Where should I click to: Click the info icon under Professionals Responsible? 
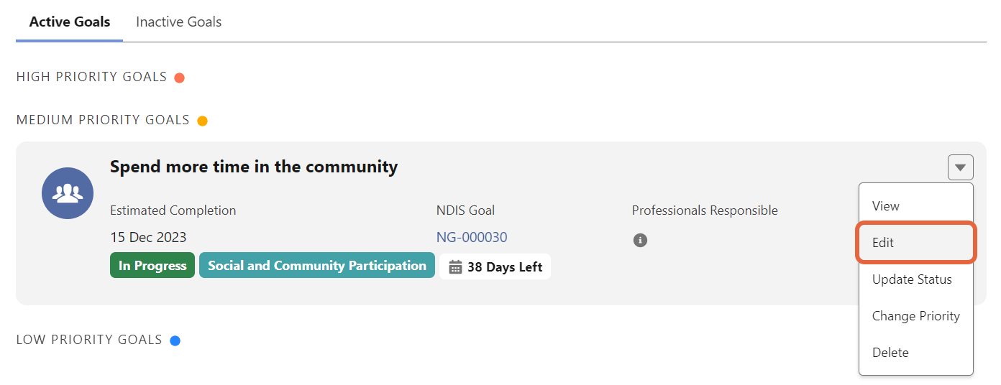point(640,241)
